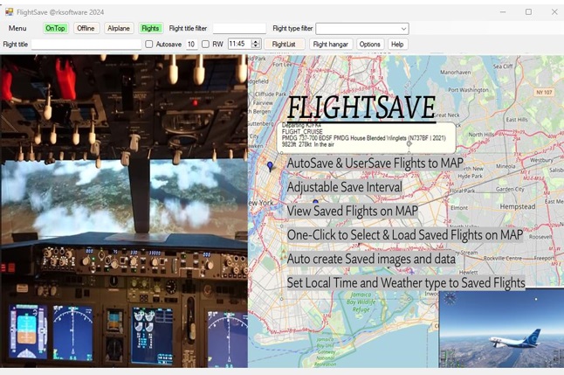This screenshot has height=375, width=564.
Task: Click the Flight title filter field
Action: coord(239,28)
